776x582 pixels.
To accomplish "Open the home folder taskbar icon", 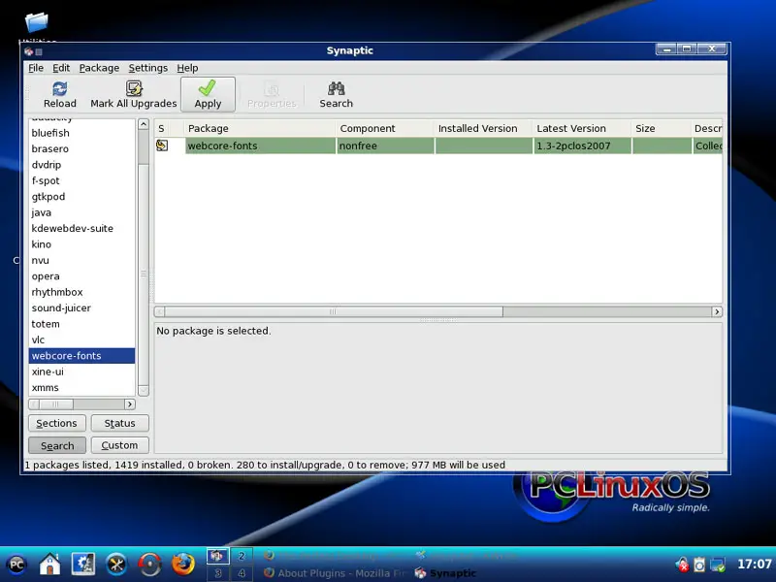I will (49, 564).
